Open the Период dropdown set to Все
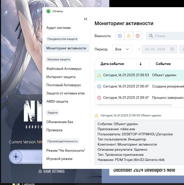The image size is (184, 185). pyautogui.click(x=122, y=49)
